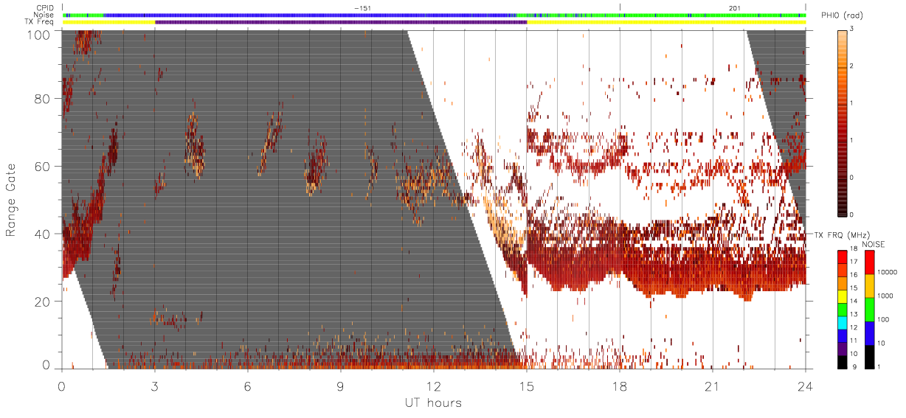The width and height of the screenshot is (906, 418).
Task: Click the '60' tick on Range Gate axis
Action: point(43,167)
